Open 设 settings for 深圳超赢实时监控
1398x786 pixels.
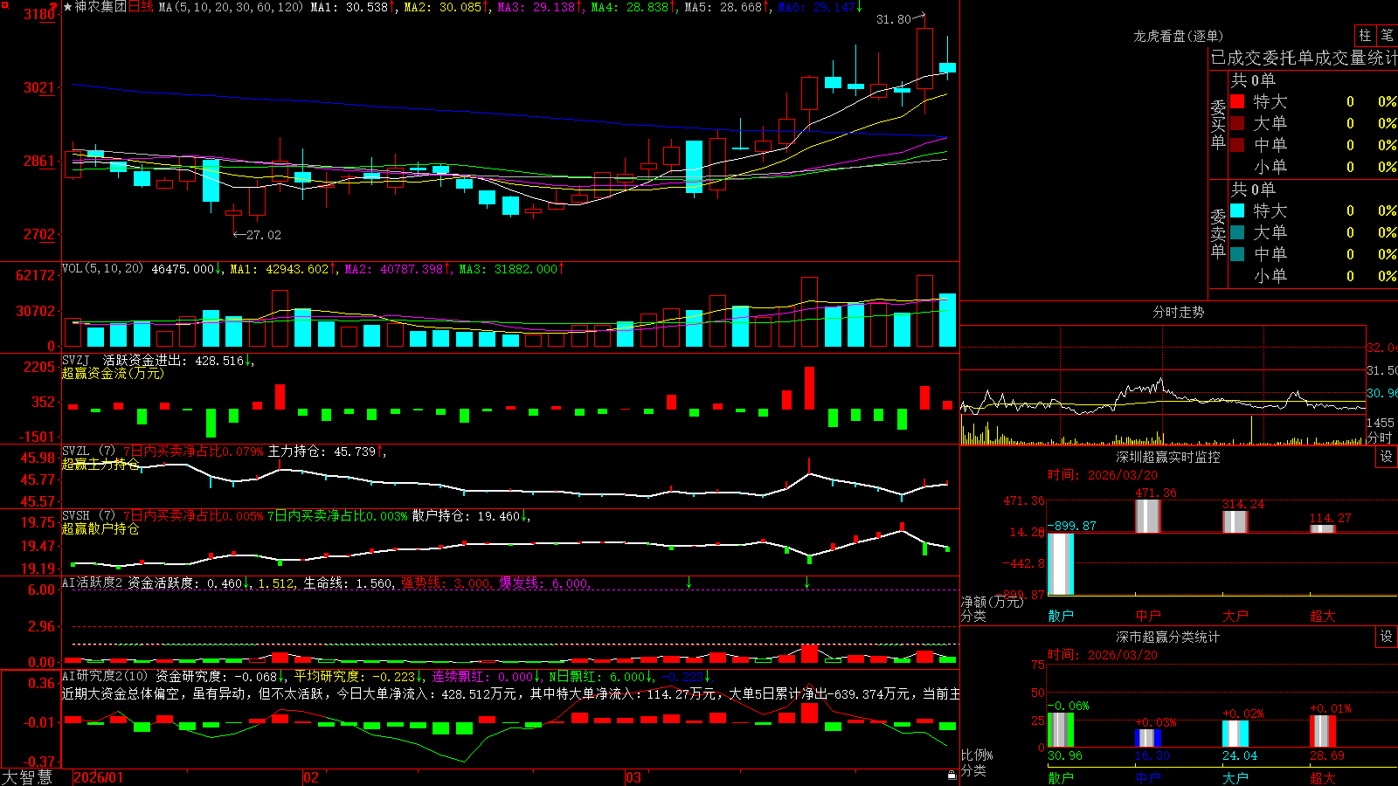[1387, 457]
